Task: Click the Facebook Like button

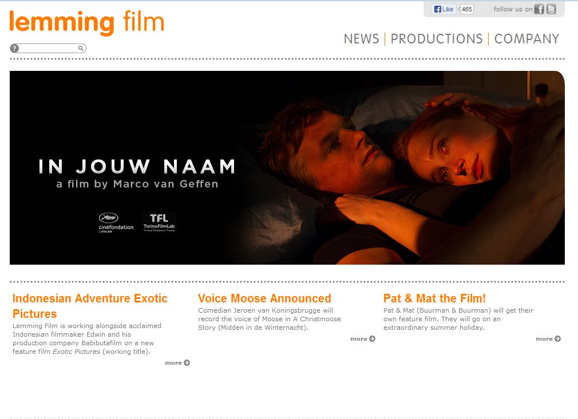Action: (x=444, y=9)
